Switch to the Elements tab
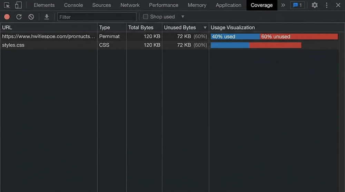 tap(44, 5)
